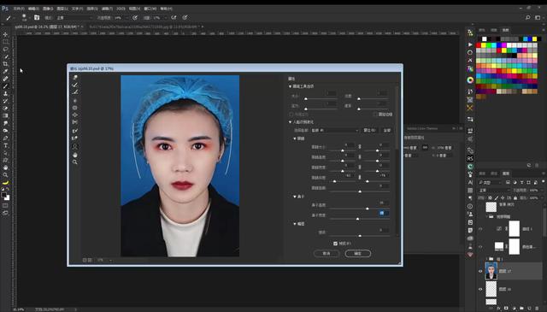Open the color wheel panel icon

tap(470, 79)
